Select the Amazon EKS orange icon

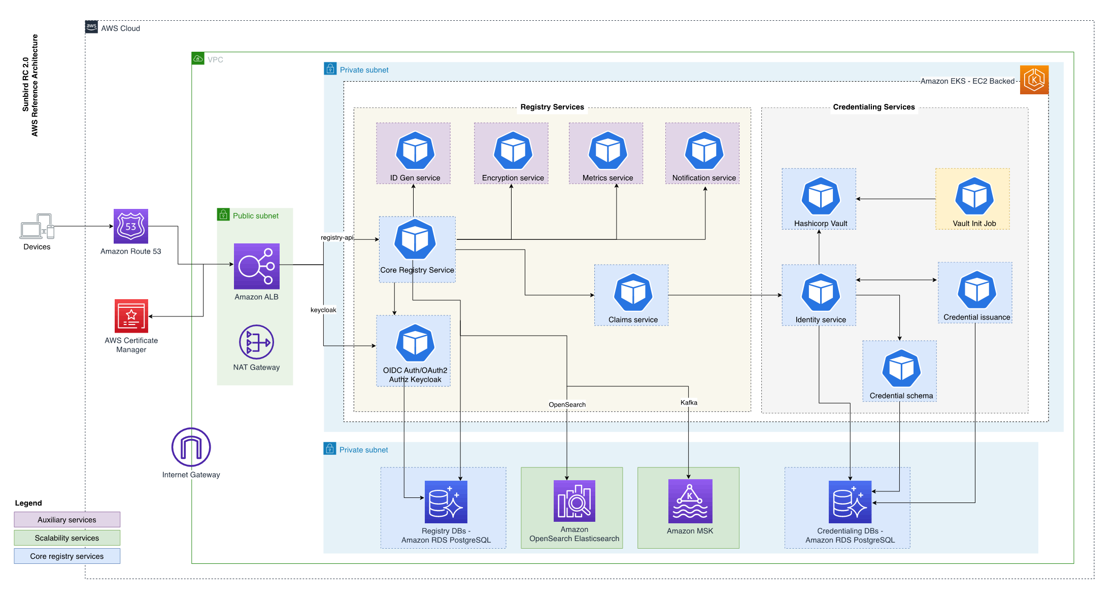pos(1034,80)
